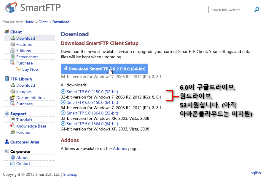Screen dimensions: 263x179
Task: Open Home in the breadcrumb
Action: pos(29,22)
